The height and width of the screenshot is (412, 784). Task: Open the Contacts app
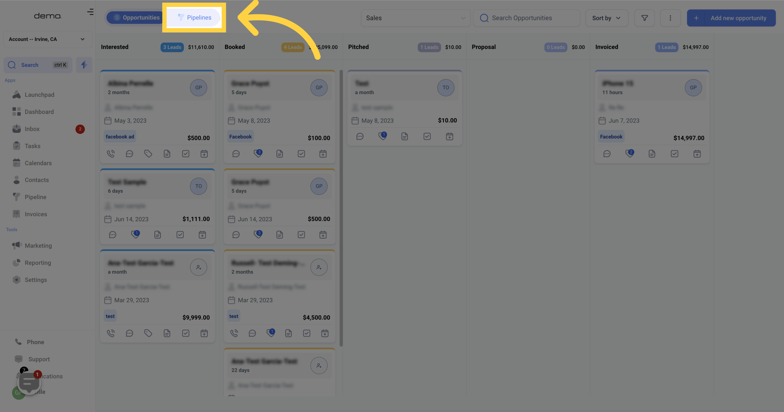click(36, 180)
